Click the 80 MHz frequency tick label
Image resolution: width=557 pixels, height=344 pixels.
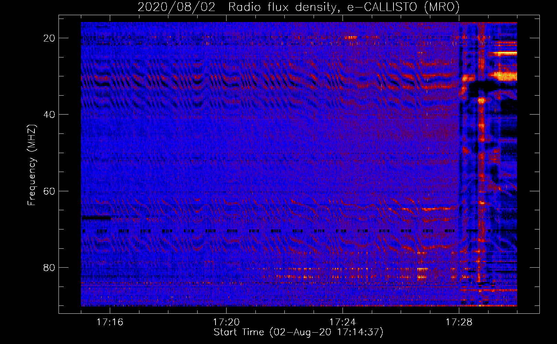pyautogui.click(x=49, y=267)
